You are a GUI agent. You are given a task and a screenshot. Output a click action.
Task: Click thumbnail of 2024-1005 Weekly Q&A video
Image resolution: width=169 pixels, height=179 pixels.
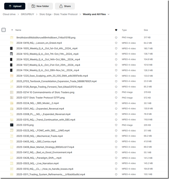pyautogui.click(x=12, y=48)
